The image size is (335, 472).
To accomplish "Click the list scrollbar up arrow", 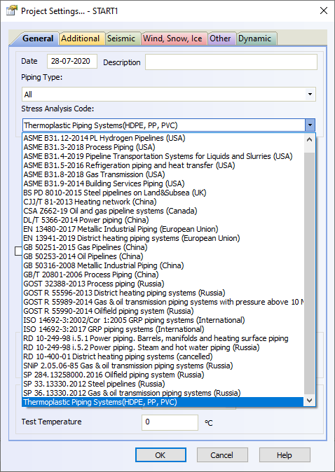I will coord(309,139).
